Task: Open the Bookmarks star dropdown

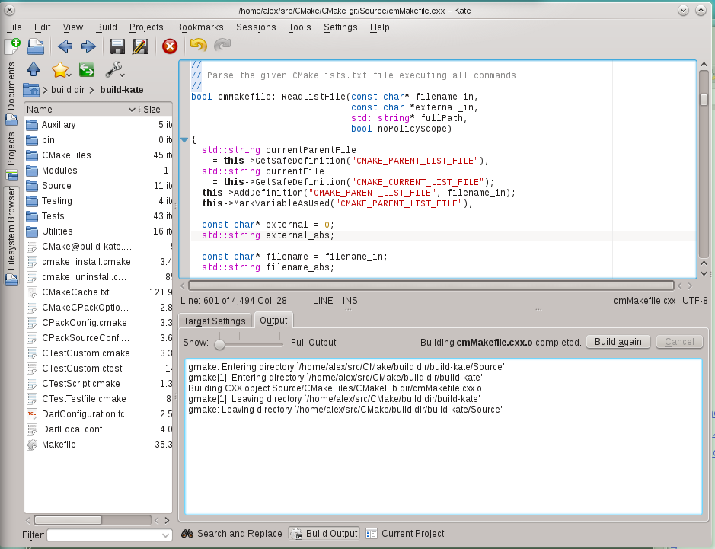Action: (x=61, y=70)
